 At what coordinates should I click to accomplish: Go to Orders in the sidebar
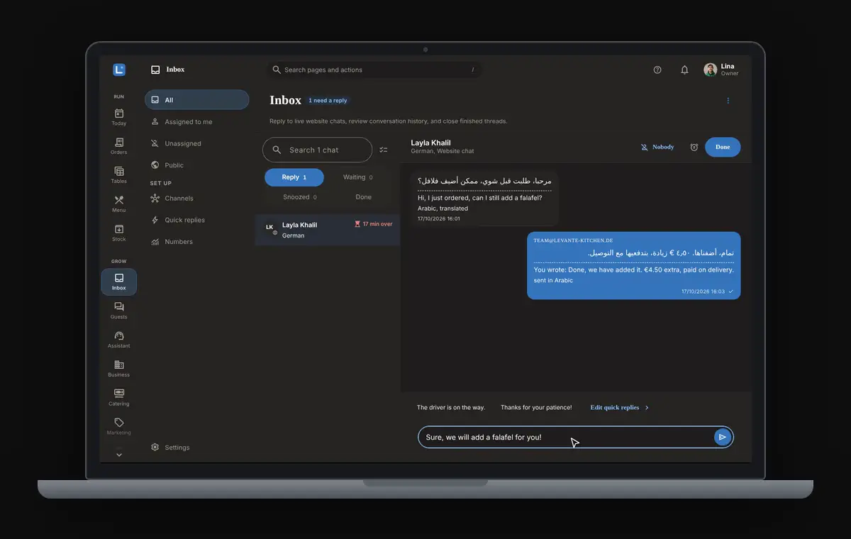[118, 146]
